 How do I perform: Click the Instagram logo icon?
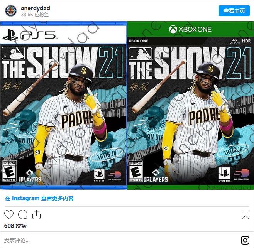pos(245,240)
